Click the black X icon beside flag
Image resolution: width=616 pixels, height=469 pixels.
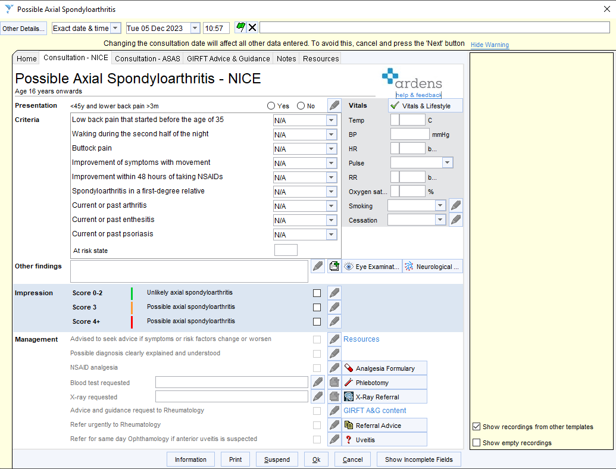[x=252, y=27]
